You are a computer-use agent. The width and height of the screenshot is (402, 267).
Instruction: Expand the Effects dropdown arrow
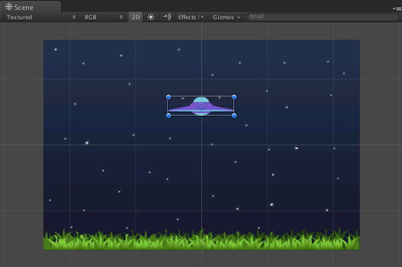click(x=202, y=17)
